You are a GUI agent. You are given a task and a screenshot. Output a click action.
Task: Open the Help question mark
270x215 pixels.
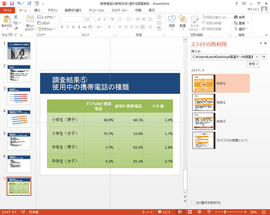[x=237, y=4]
